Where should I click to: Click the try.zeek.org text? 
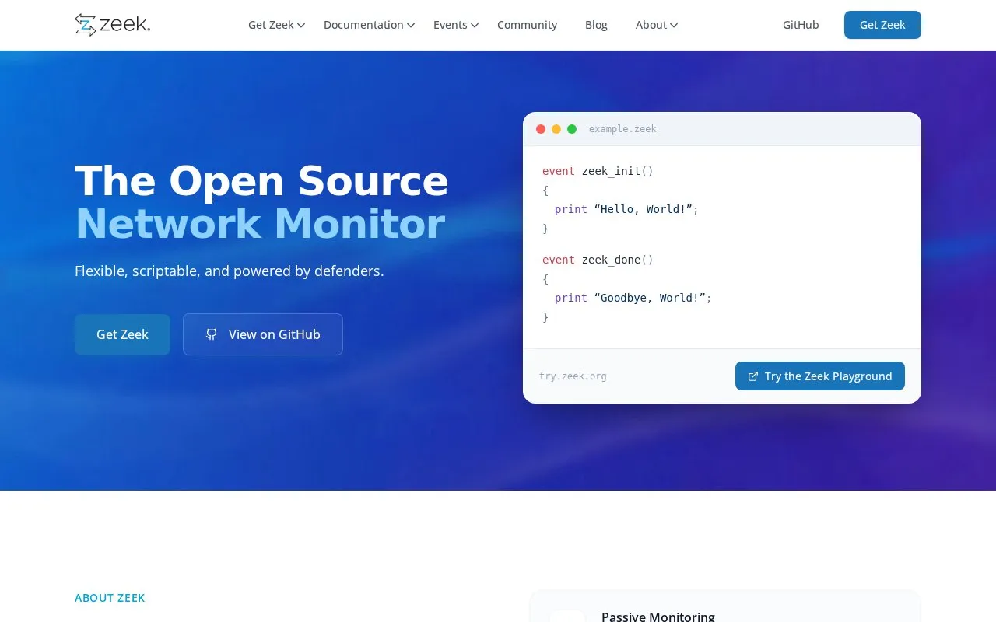tap(573, 376)
